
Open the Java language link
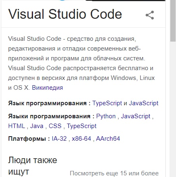click(x=37, y=126)
